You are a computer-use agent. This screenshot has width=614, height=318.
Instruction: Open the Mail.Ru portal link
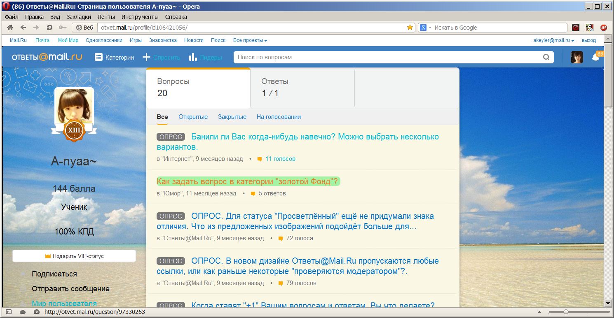coord(18,40)
